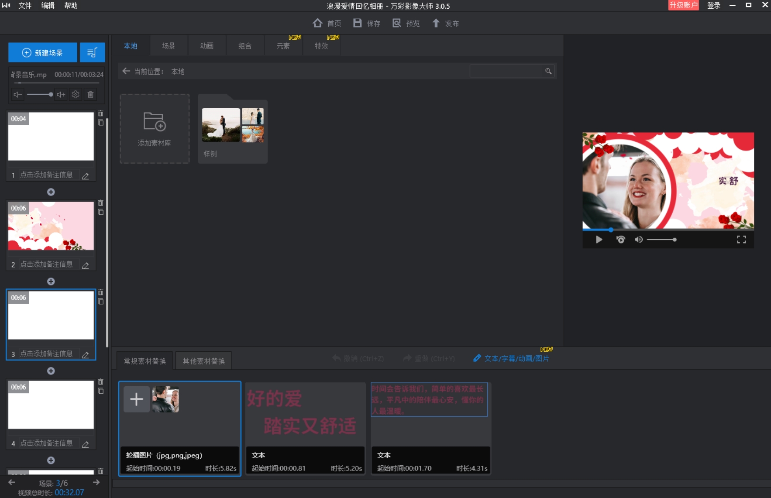Delete scene 3 with trash icon

click(101, 292)
